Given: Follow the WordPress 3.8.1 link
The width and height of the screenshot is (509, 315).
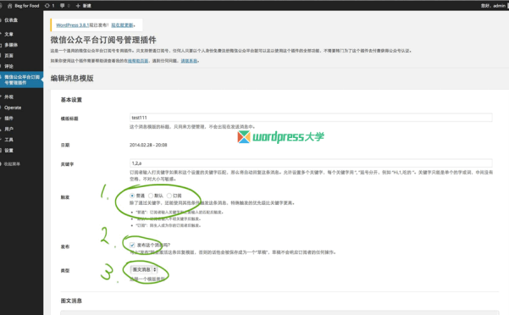Looking at the screenshot, I should pos(72,25).
